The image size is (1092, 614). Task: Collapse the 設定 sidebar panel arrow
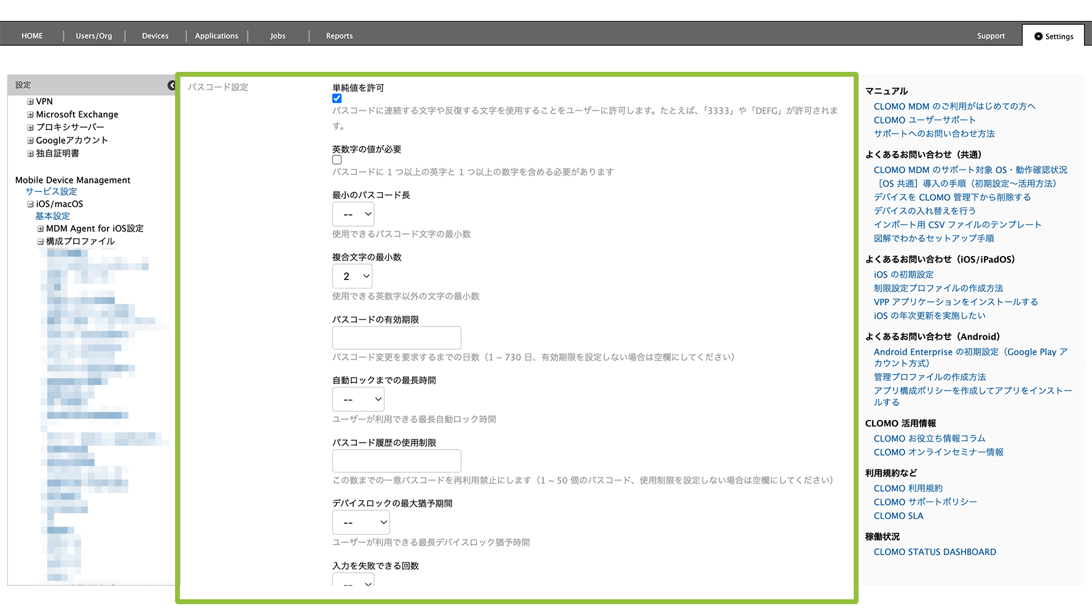pyautogui.click(x=171, y=85)
